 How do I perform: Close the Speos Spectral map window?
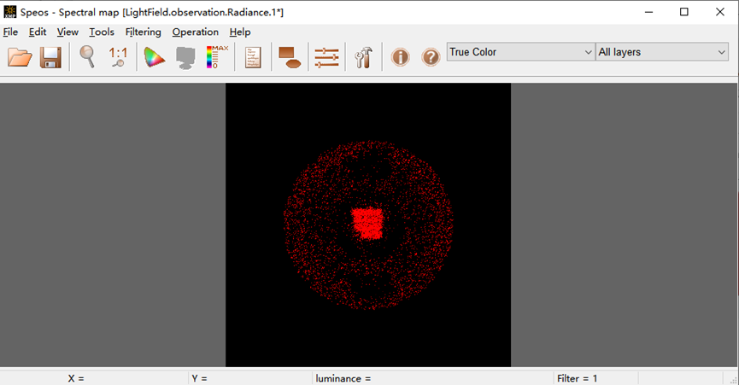[x=719, y=12]
